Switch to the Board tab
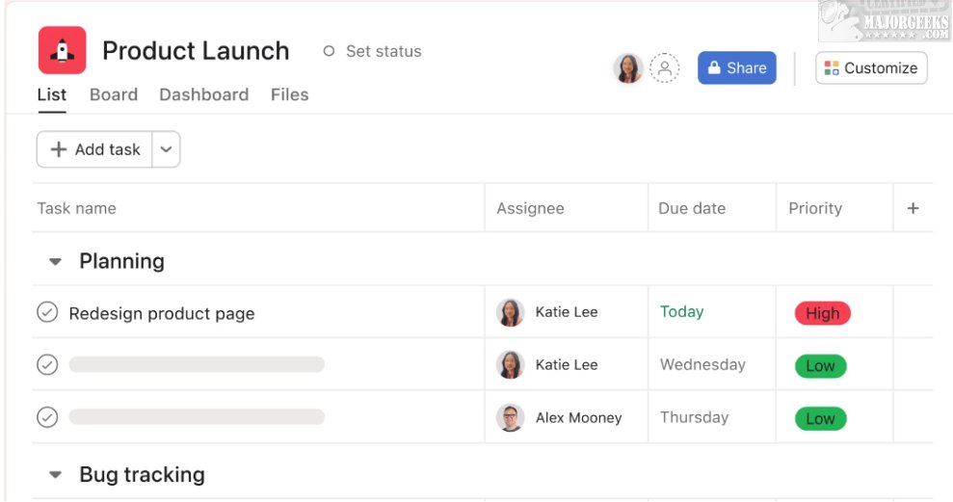953x502 pixels. pos(114,94)
